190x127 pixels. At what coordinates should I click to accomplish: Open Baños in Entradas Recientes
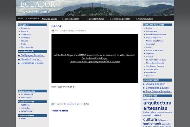click(x=149, y=28)
